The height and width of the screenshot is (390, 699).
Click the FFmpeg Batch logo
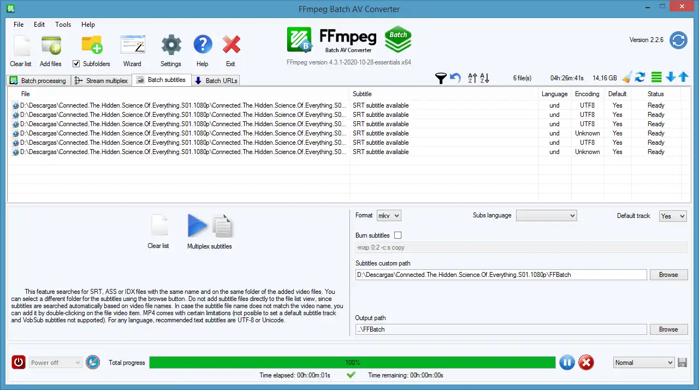349,40
